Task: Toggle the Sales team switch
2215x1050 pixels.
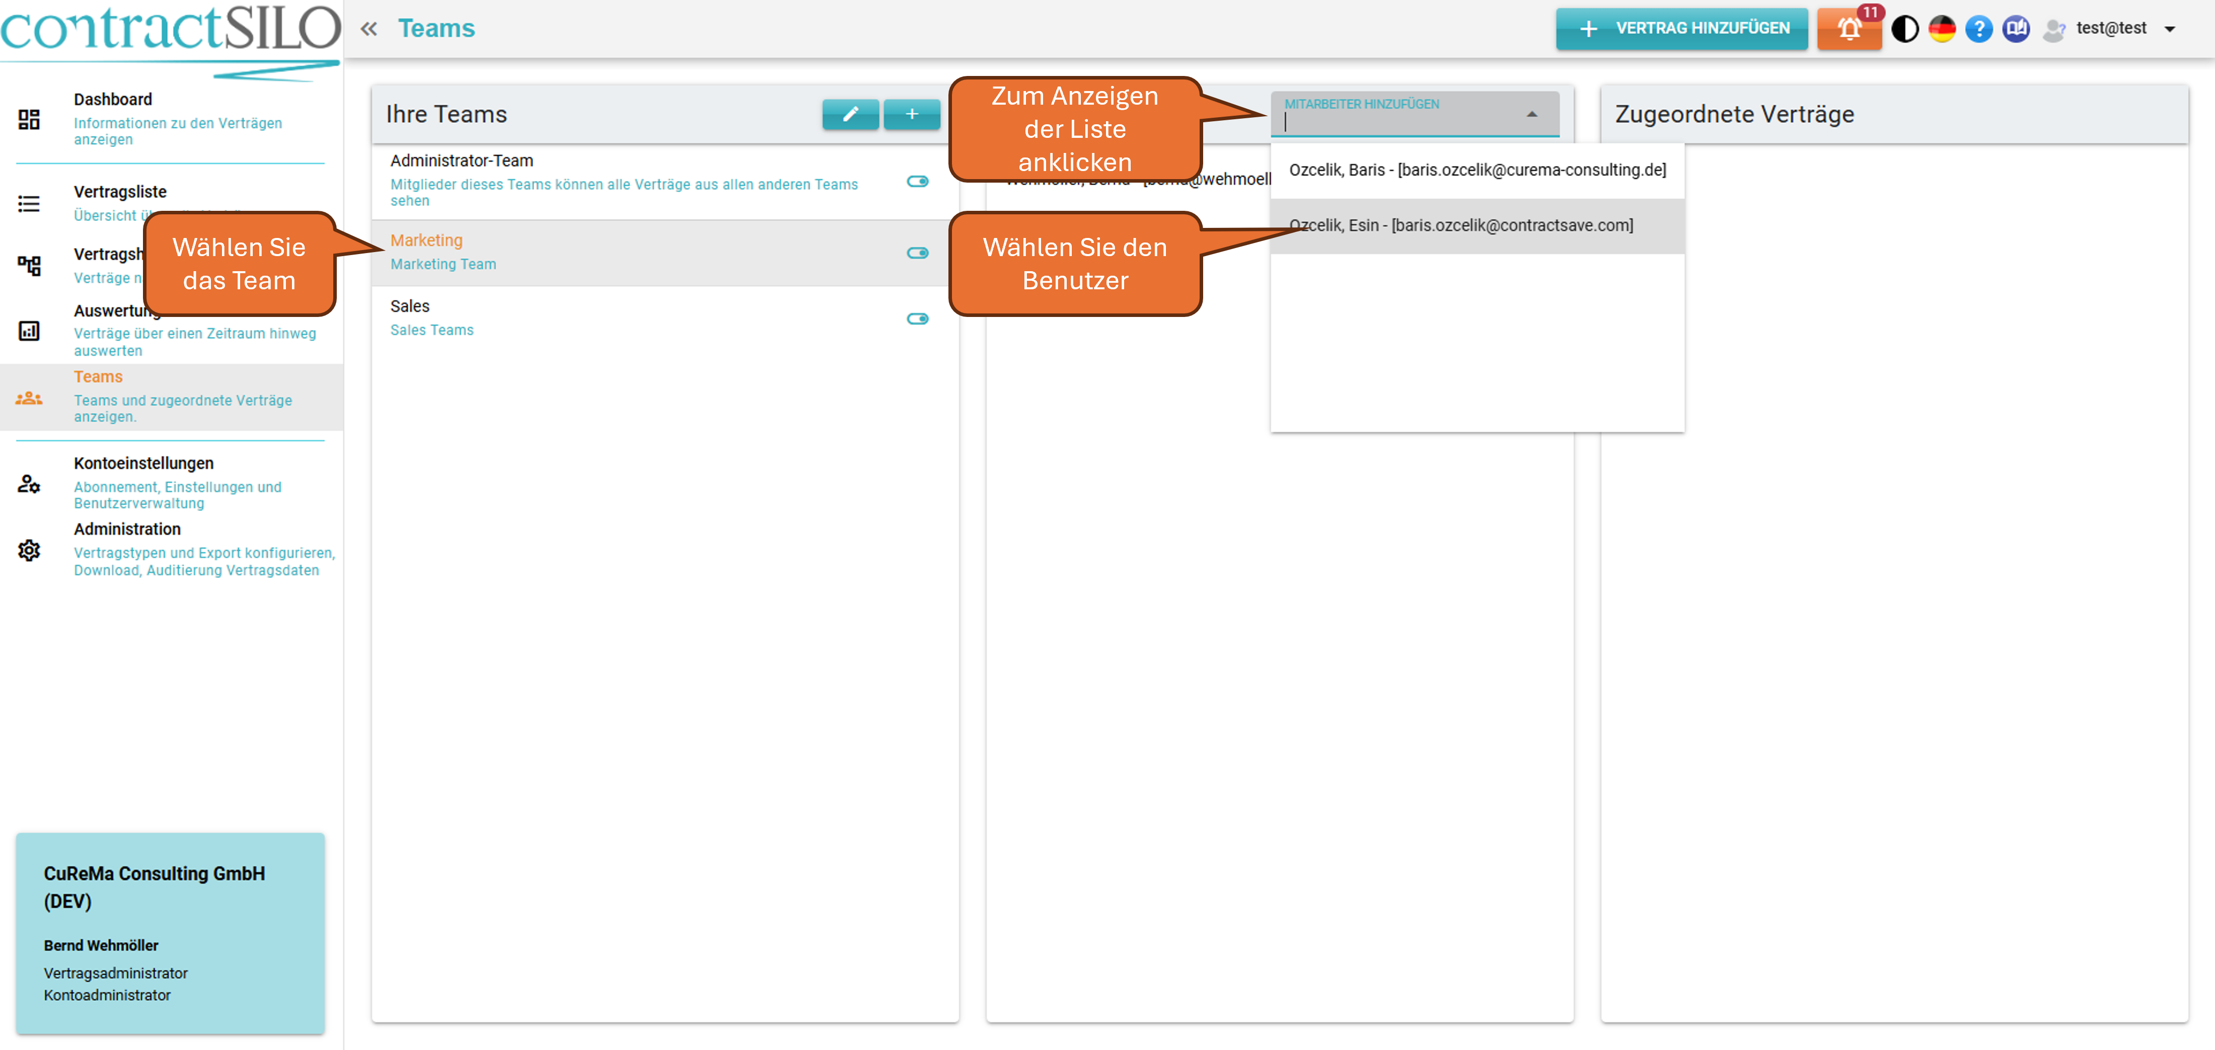Action: (918, 319)
